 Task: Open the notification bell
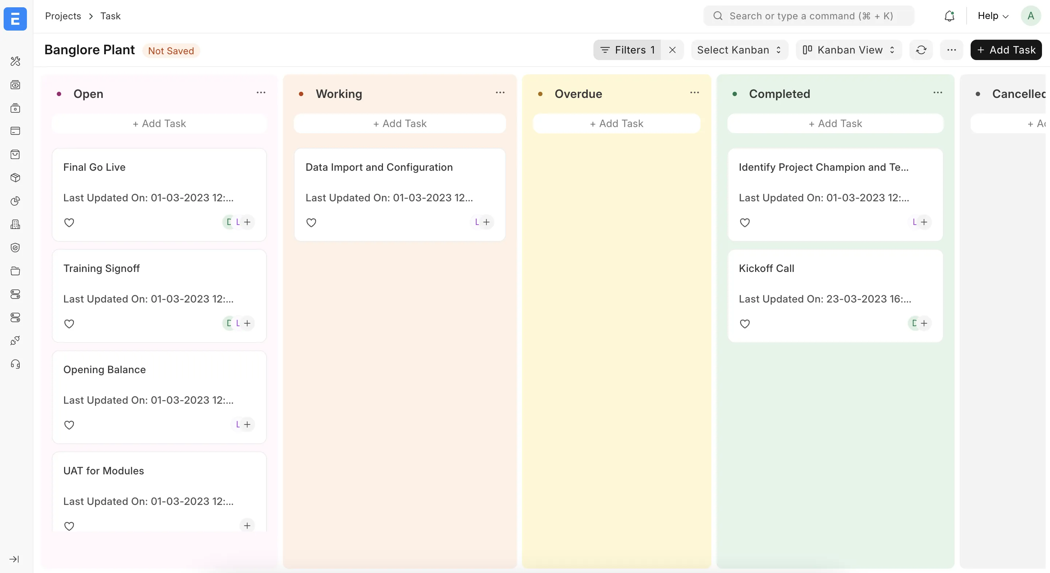click(950, 16)
